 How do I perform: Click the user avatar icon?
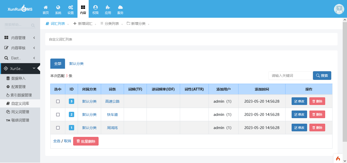(339, 9)
